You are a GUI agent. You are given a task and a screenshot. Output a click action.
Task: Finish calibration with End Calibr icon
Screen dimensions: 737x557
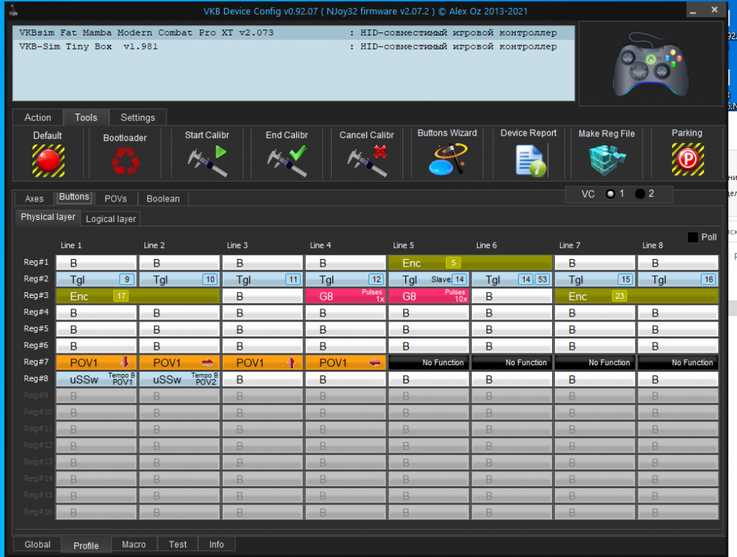[x=287, y=161]
